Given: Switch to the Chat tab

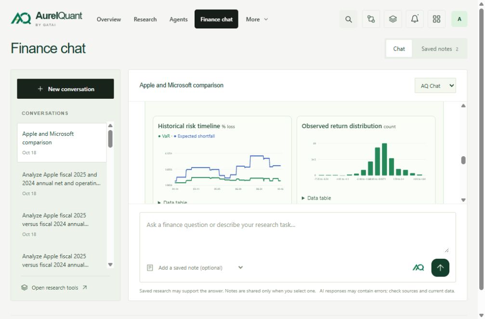Looking at the screenshot, I should tap(399, 49).
